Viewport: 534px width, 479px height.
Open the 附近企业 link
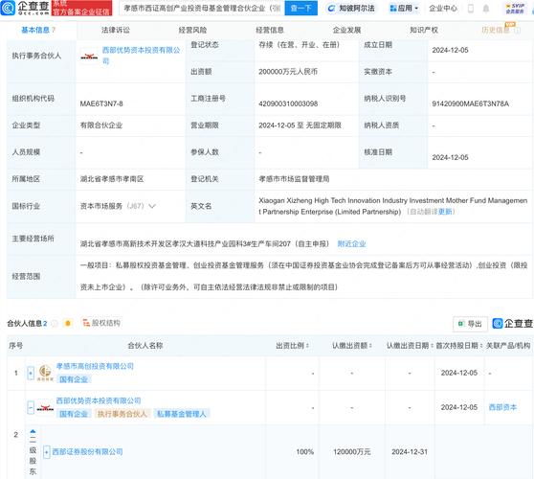351,243
